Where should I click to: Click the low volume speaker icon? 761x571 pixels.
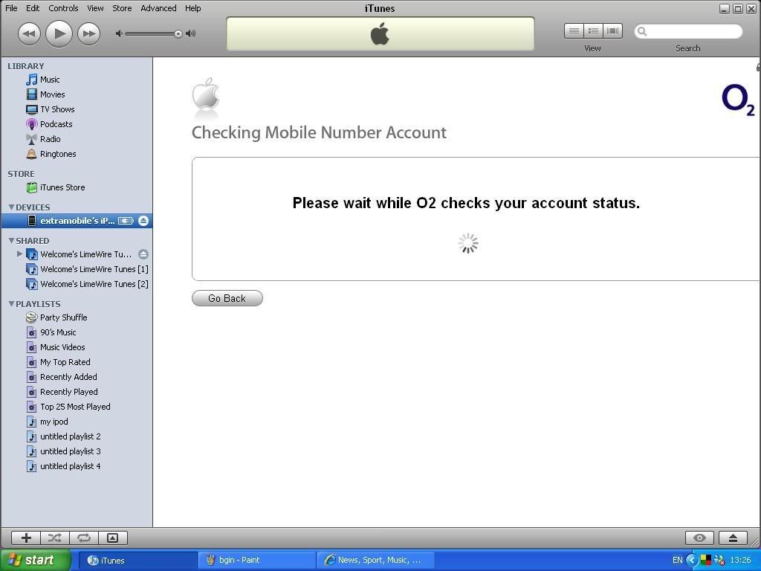point(119,33)
